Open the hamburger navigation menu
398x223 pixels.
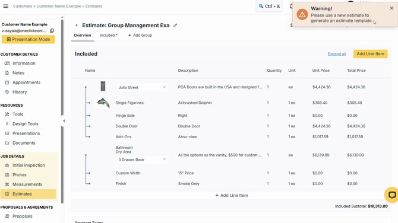5,6
